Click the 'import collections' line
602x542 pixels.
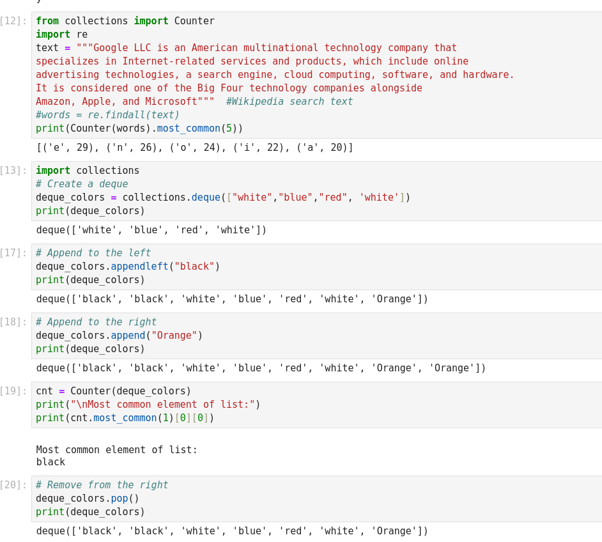(x=88, y=171)
